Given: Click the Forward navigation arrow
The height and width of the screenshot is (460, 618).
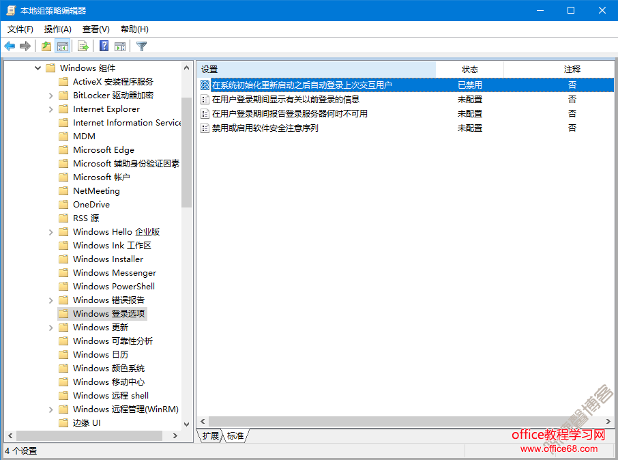Looking at the screenshot, I should 25,46.
